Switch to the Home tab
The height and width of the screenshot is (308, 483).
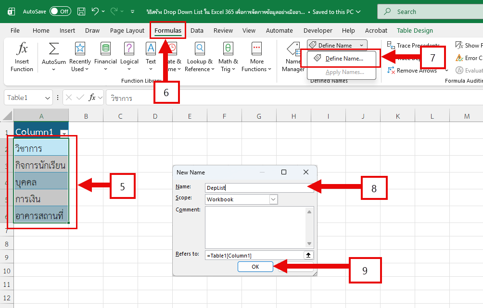tap(41, 30)
